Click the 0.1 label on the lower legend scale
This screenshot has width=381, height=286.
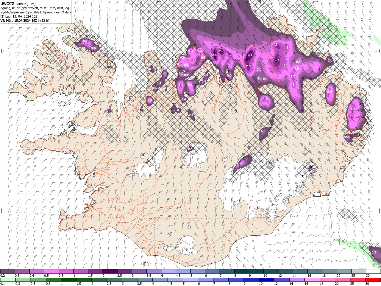point(2,284)
